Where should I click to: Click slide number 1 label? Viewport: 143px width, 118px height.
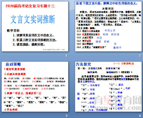pyautogui.click(x=66, y=56)
